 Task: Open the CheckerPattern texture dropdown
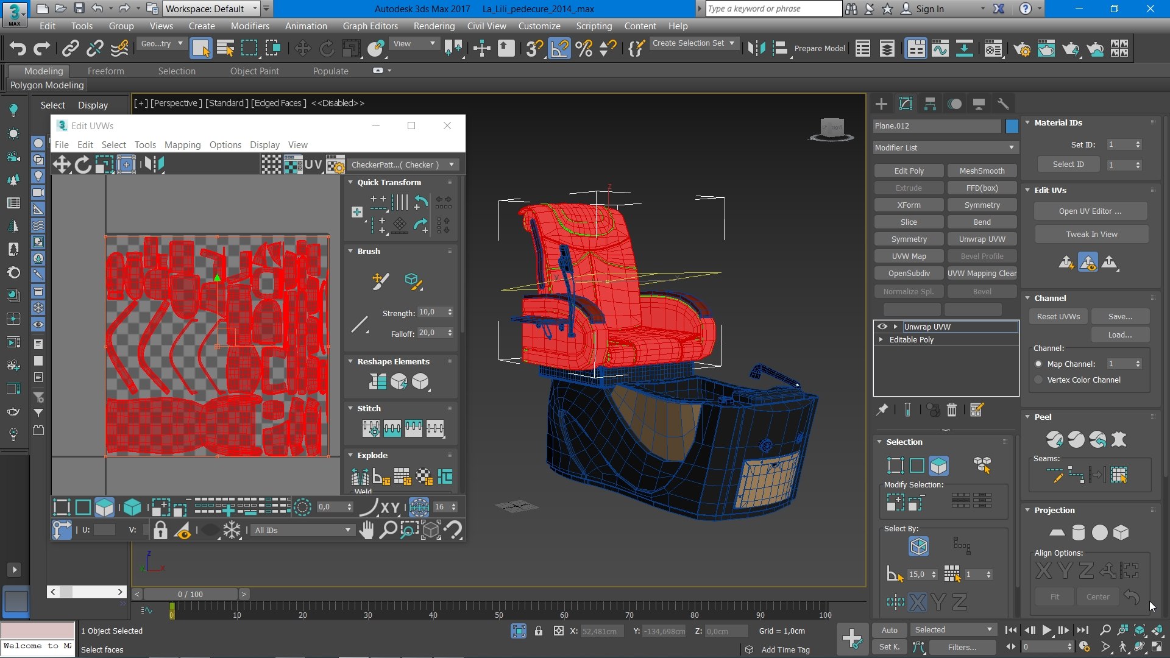point(403,164)
